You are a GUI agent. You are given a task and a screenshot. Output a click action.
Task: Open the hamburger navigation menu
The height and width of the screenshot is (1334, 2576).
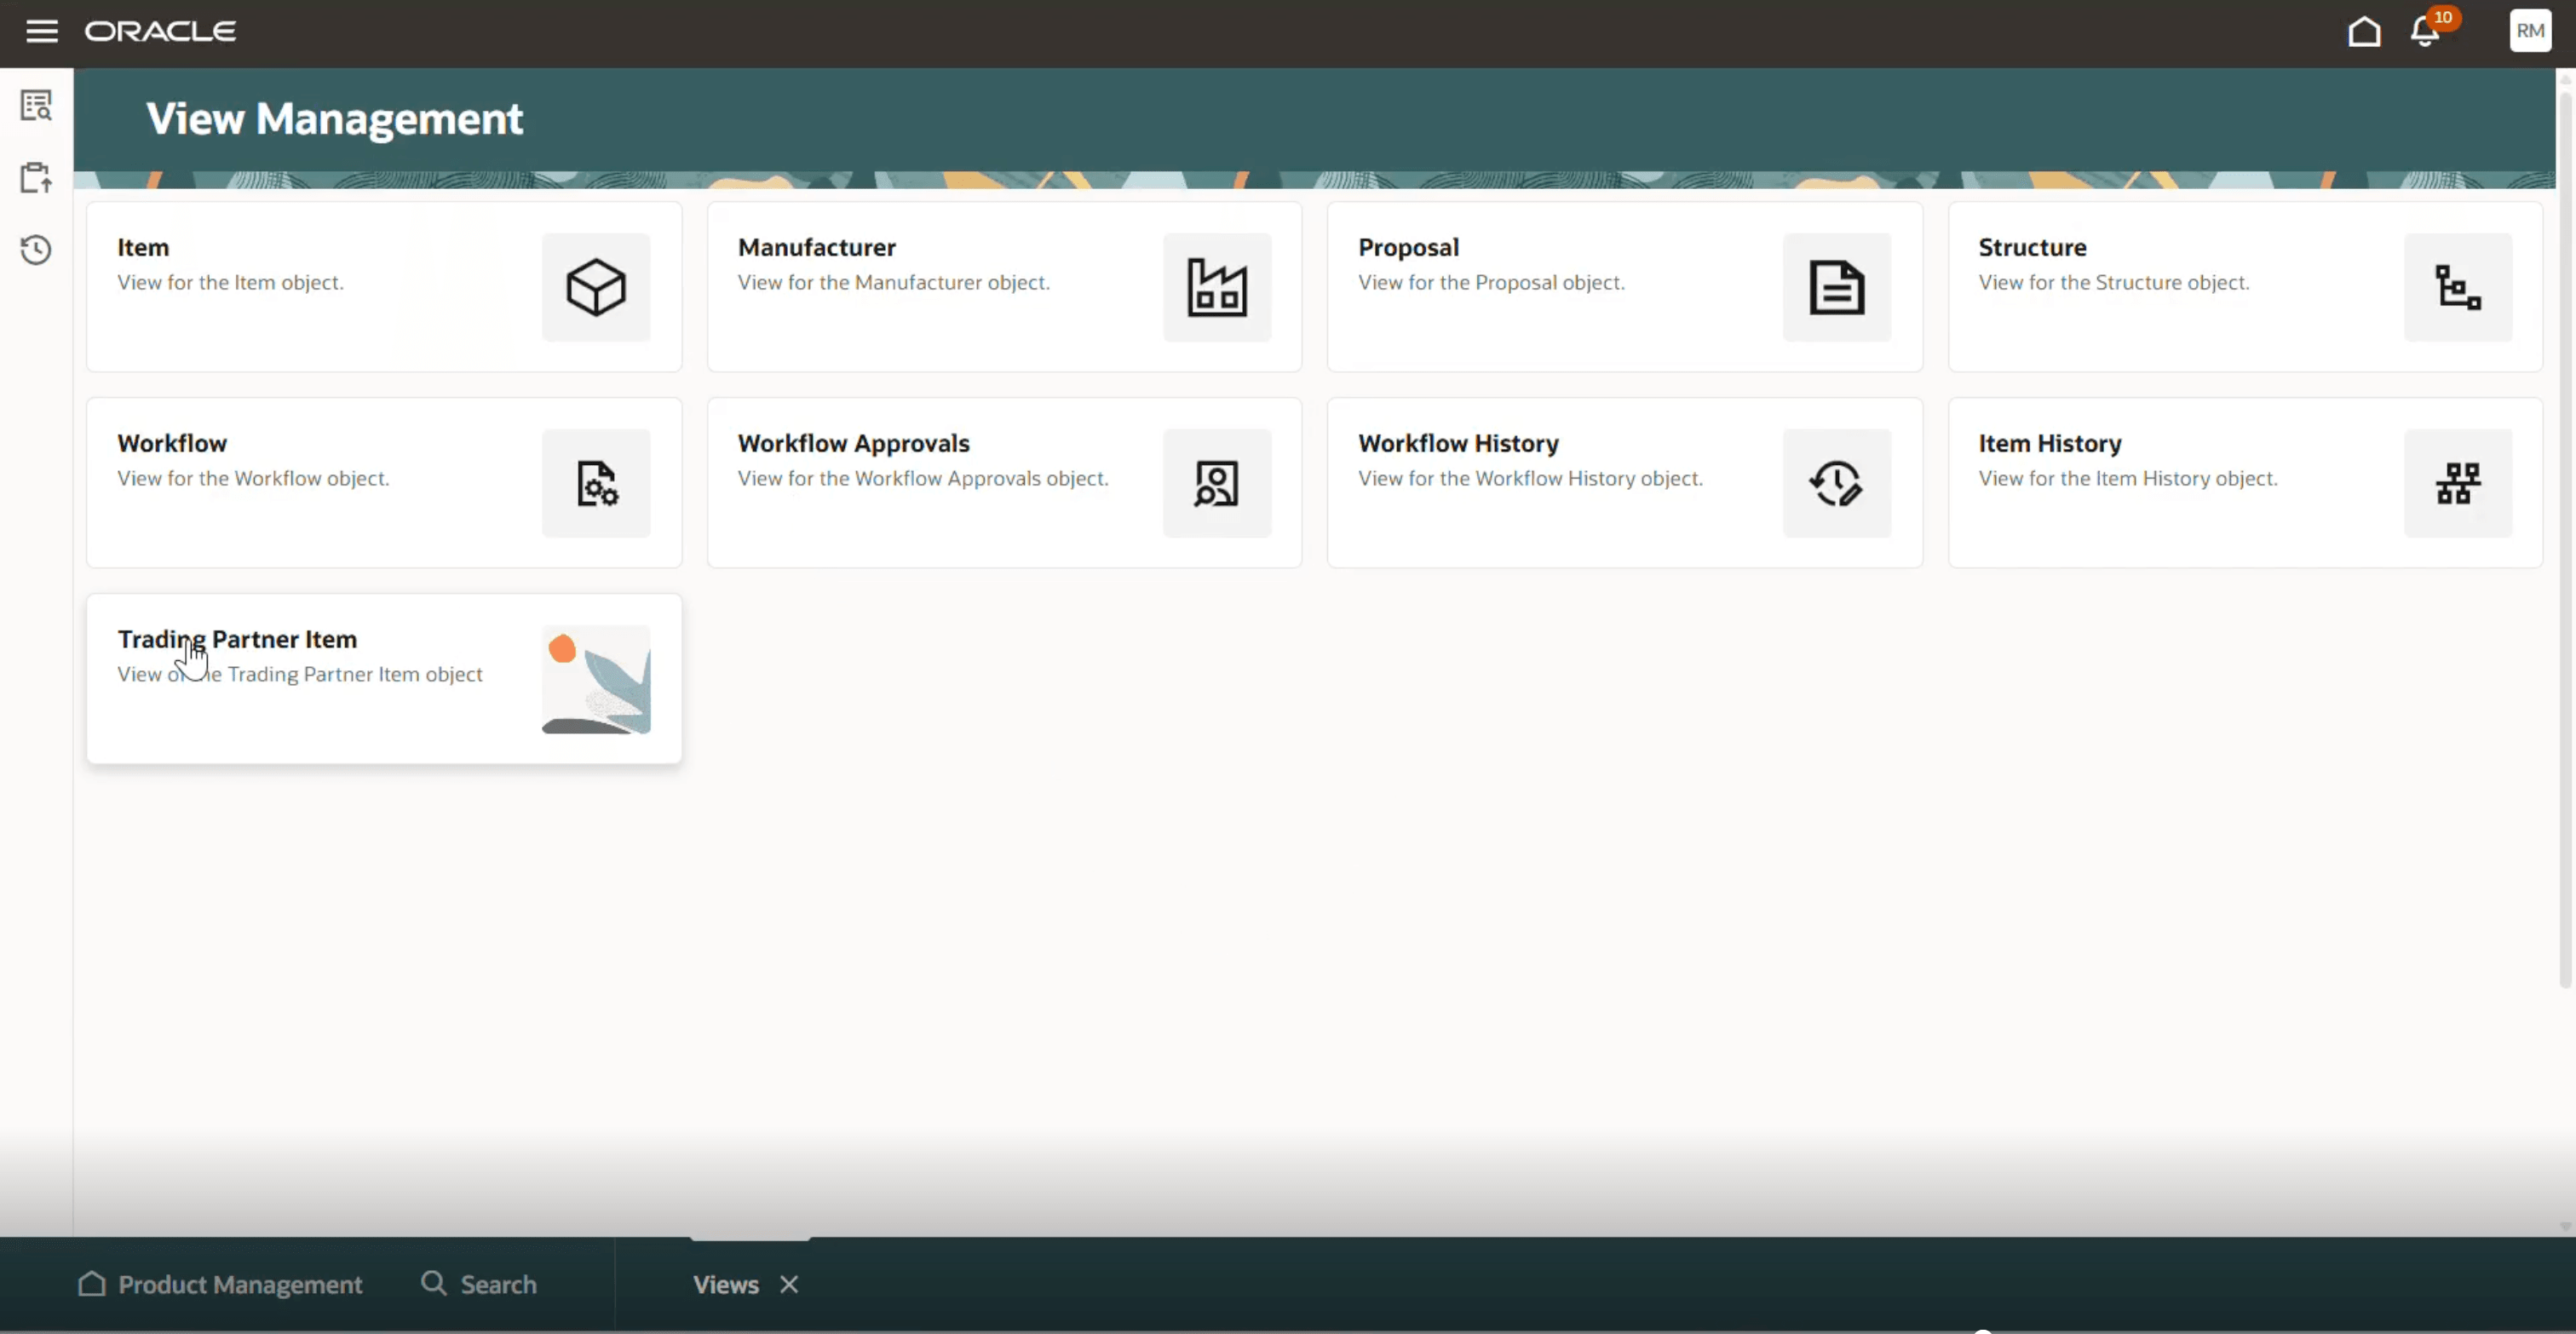(x=42, y=31)
